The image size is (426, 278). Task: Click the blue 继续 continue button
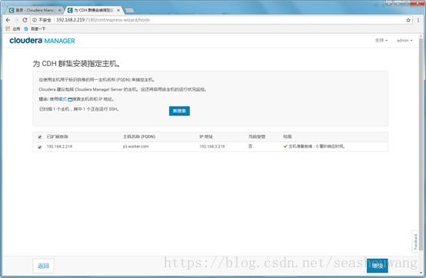[x=377, y=266]
